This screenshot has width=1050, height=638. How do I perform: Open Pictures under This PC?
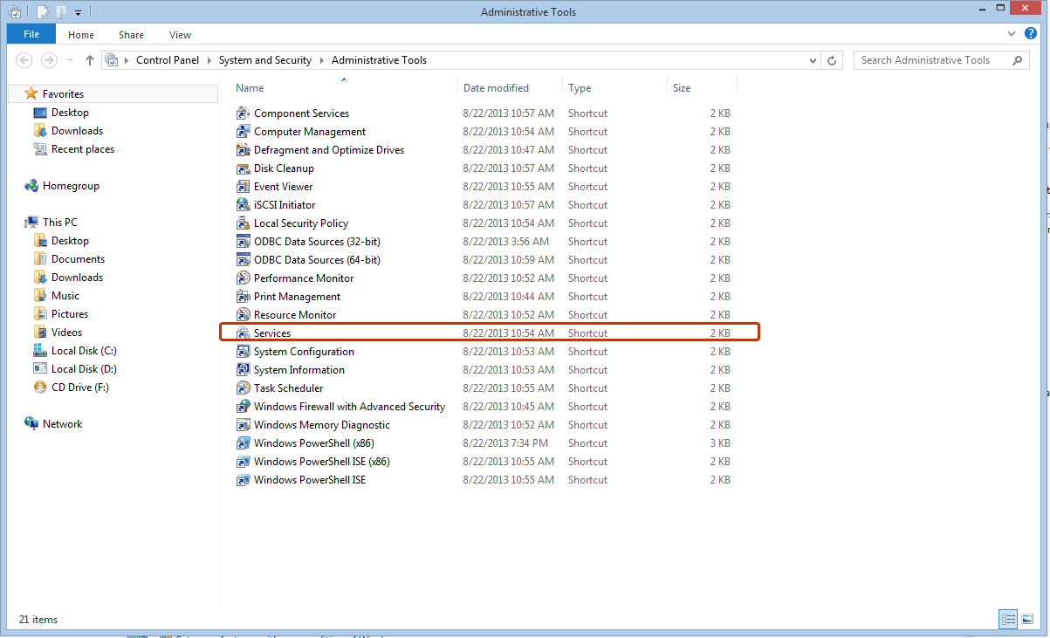(70, 314)
